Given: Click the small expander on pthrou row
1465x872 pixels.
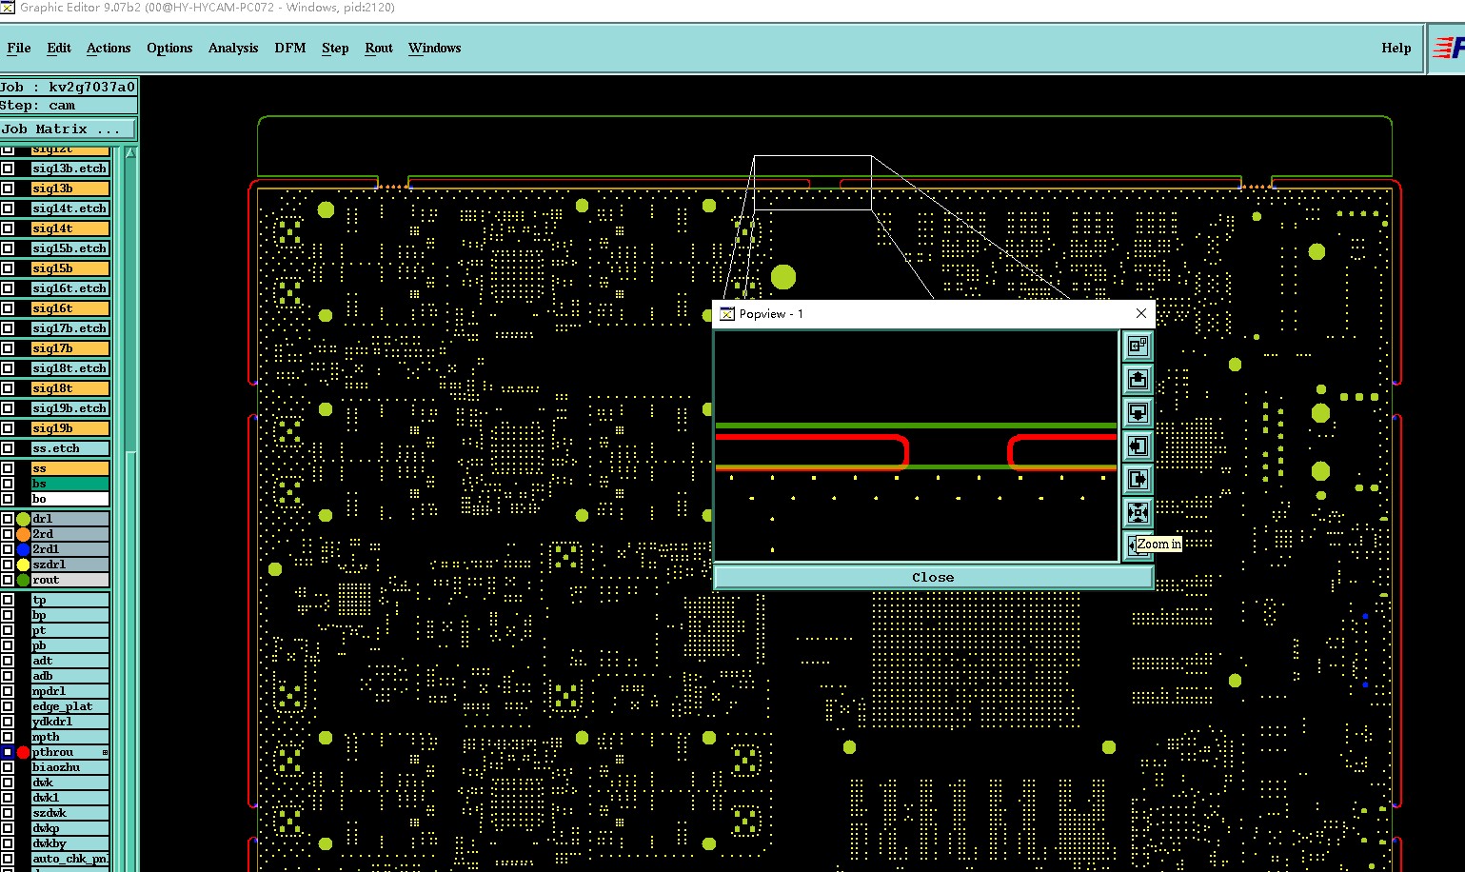Looking at the screenshot, I should click(x=105, y=753).
